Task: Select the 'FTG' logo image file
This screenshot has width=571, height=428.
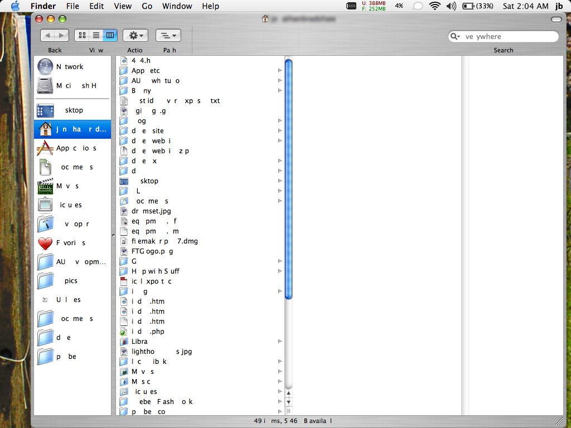Action: tap(147, 251)
